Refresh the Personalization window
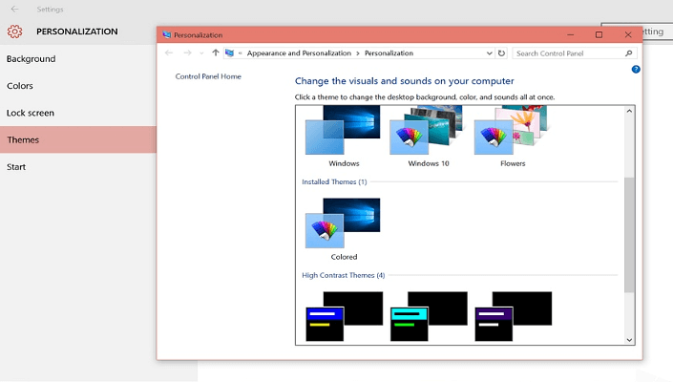The height and width of the screenshot is (382, 673). [501, 53]
